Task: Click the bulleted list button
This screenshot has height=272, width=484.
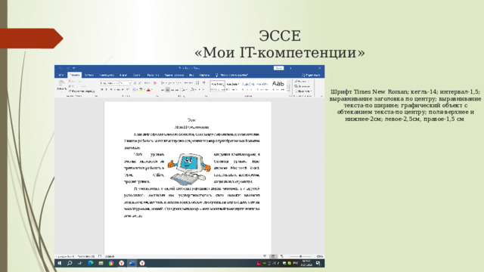Action: coord(163,83)
